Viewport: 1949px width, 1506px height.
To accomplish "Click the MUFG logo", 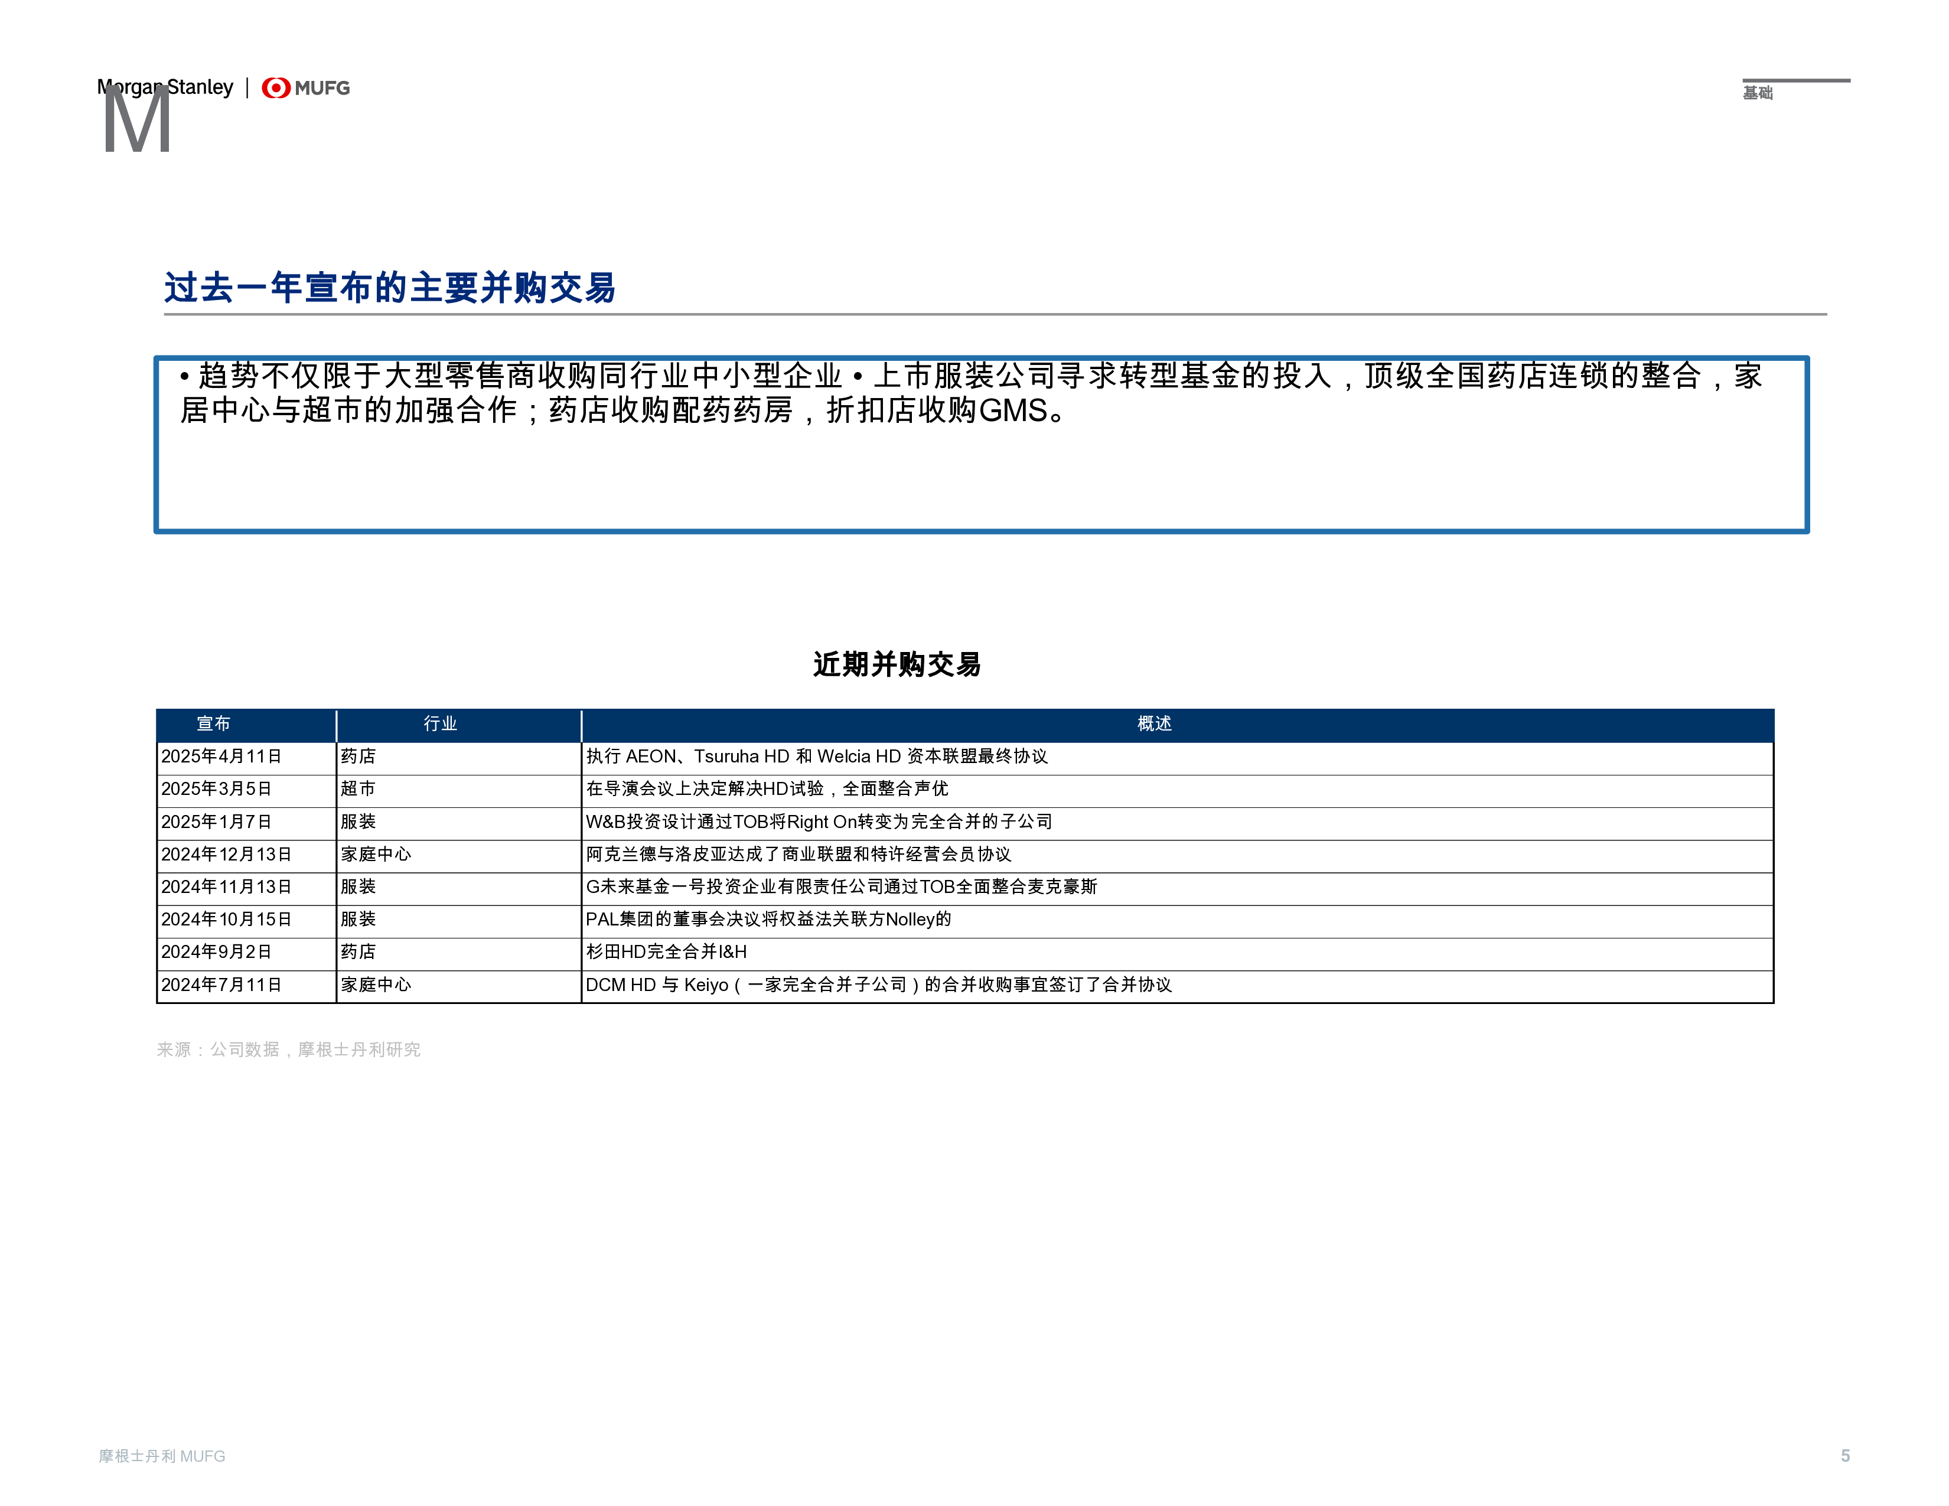I will pos(305,87).
